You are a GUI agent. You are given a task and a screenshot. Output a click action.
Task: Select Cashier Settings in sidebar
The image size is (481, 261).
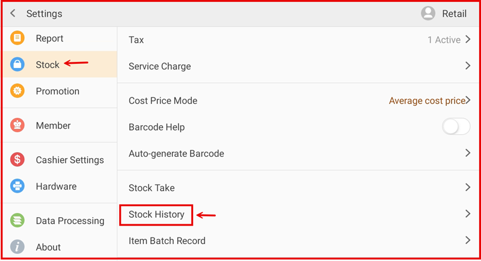point(70,160)
